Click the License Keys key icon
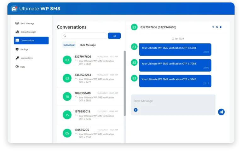The height and width of the screenshot is (156, 242). point(17,58)
